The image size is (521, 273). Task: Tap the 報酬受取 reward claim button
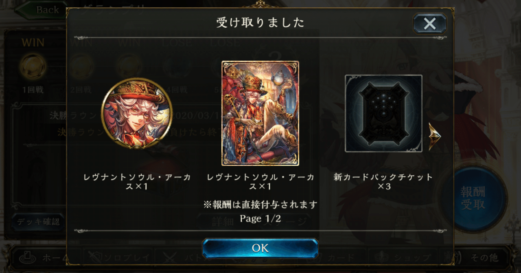point(473,198)
